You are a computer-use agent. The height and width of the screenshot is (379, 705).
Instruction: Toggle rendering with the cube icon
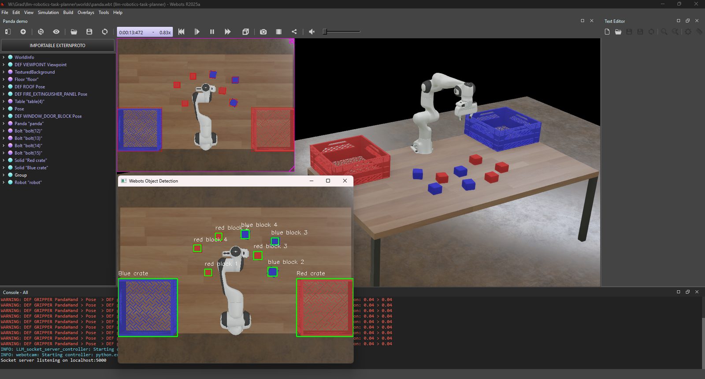245,32
